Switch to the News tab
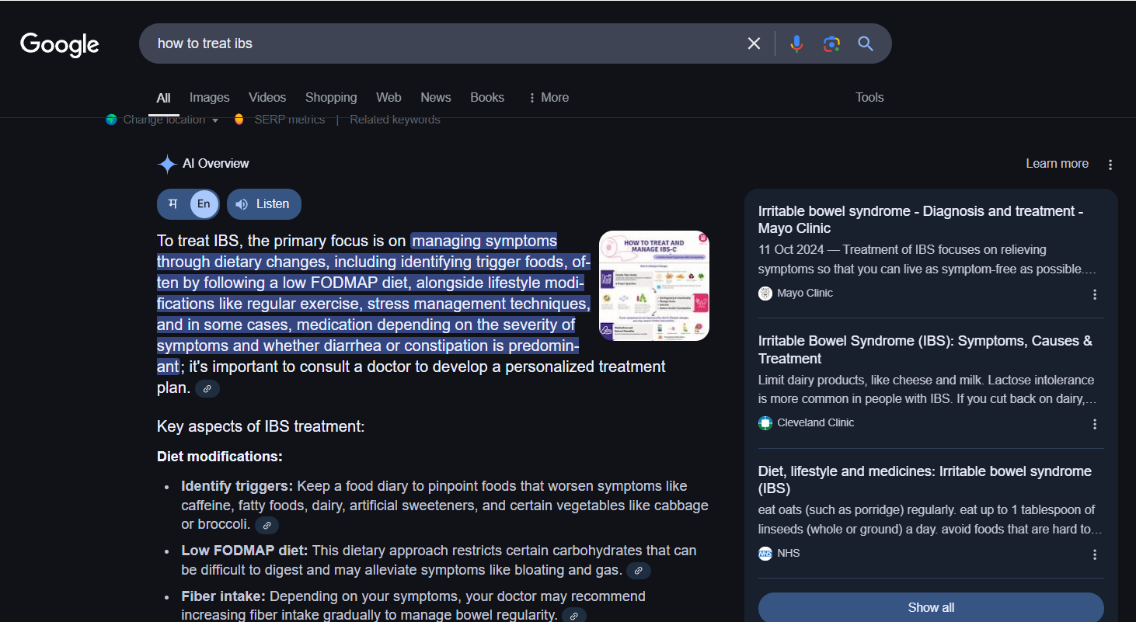1136x622 pixels. (436, 98)
